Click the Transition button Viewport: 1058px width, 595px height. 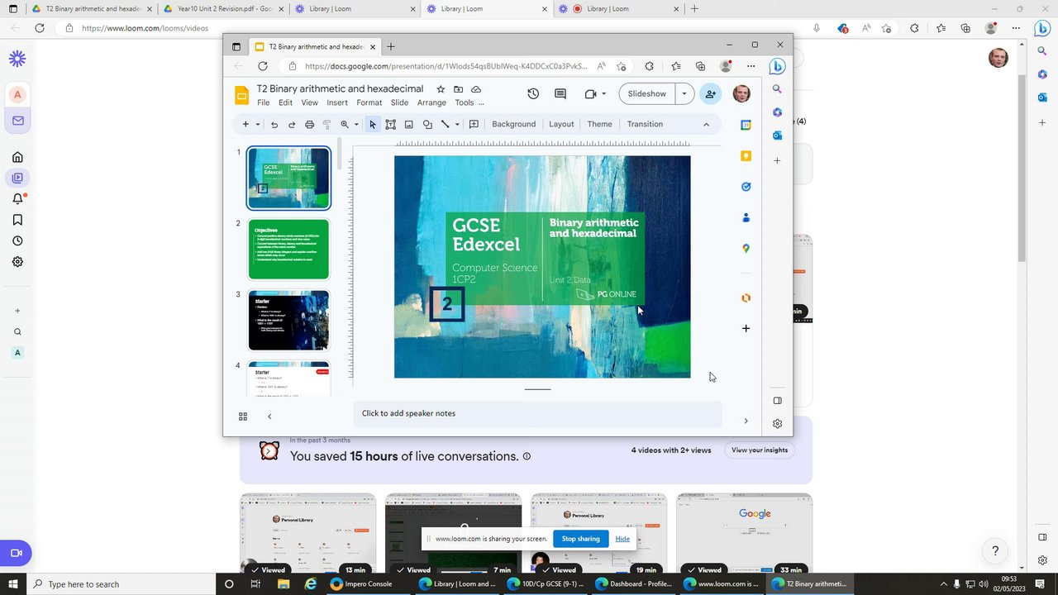click(x=645, y=124)
